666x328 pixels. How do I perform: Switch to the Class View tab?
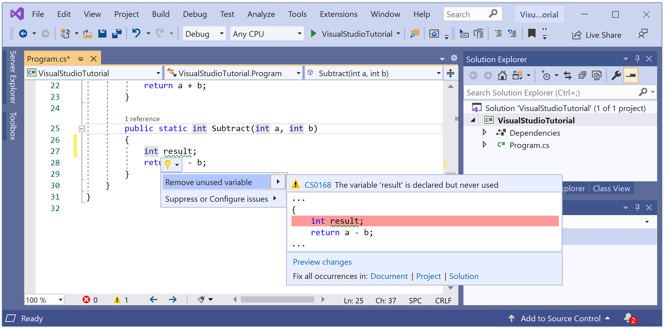tap(611, 188)
